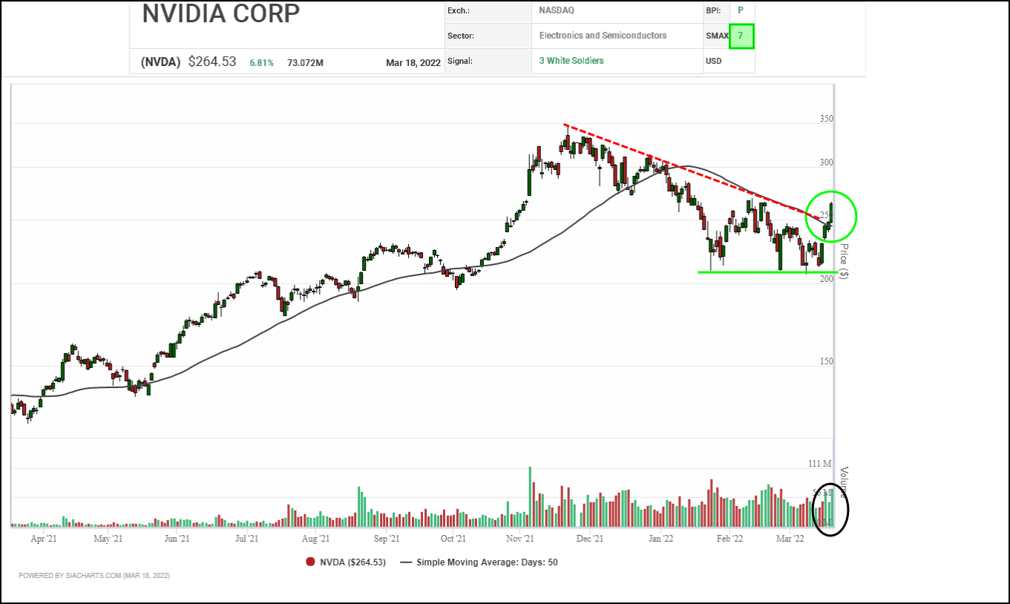Click the red NVDA legend marker
The width and height of the screenshot is (1010, 604).
tap(309, 562)
